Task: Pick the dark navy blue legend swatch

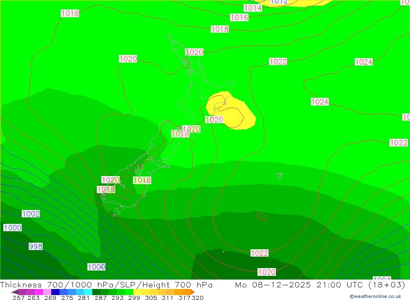Action: coord(55,292)
